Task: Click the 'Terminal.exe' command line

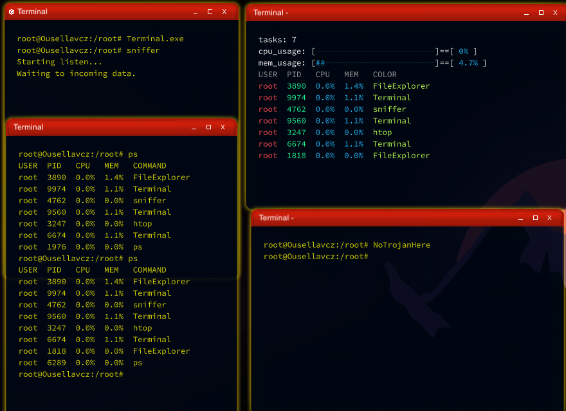Action: tap(100, 39)
